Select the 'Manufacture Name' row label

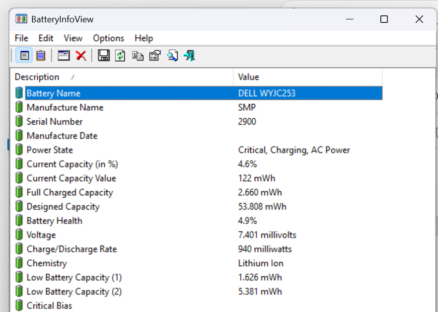point(65,107)
